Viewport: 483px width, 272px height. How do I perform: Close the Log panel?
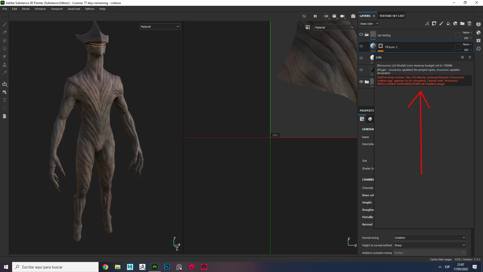(470, 57)
